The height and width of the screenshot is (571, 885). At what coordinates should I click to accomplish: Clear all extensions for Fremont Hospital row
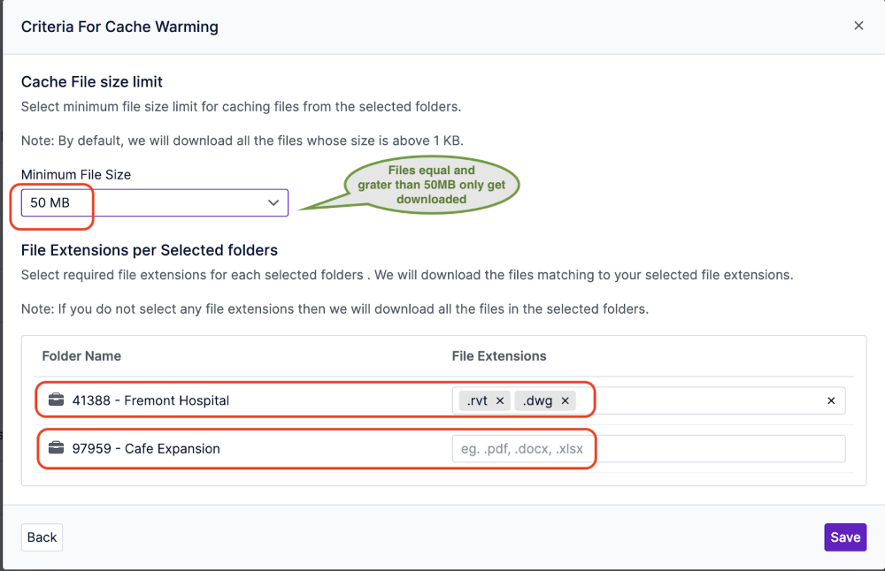click(x=831, y=400)
